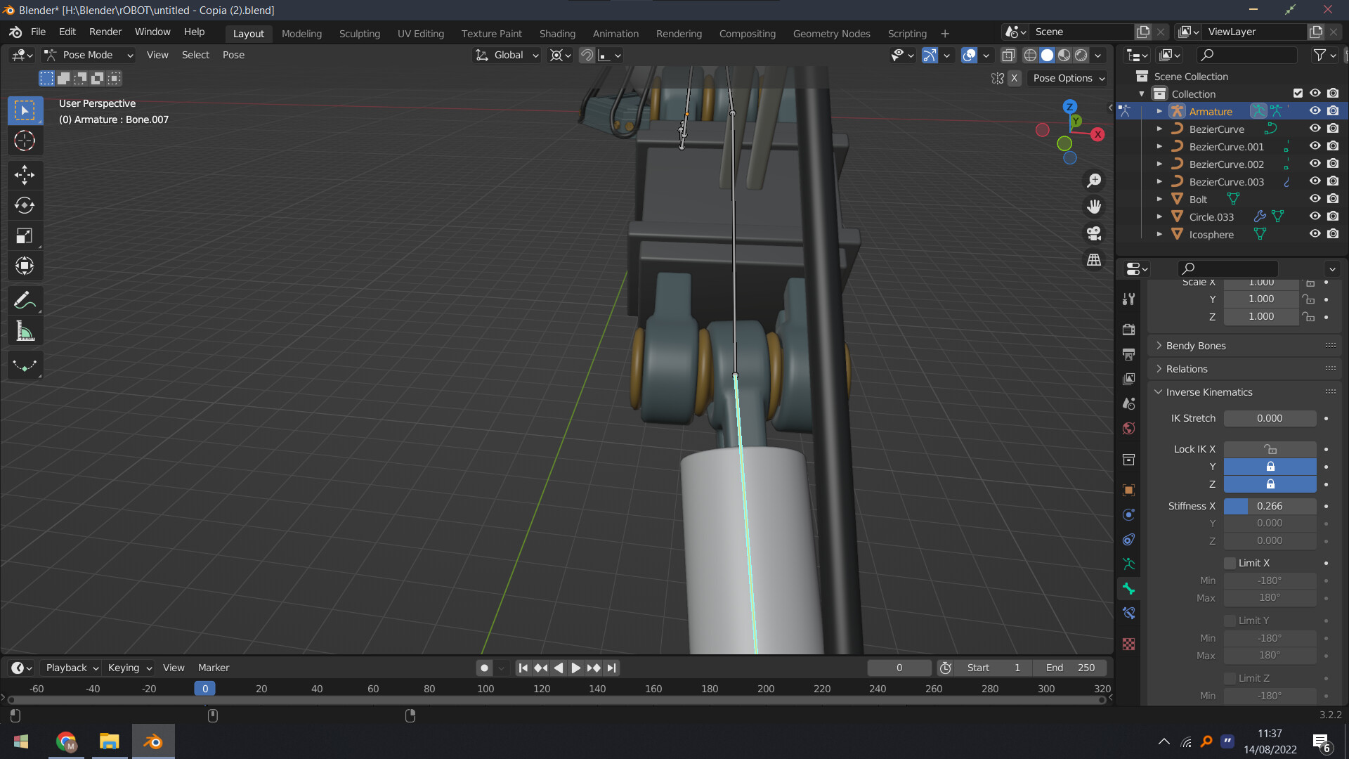Viewport: 1349px width, 759px height.
Task: Open the Pose Options dropdown
Action: click(1067, 78)
